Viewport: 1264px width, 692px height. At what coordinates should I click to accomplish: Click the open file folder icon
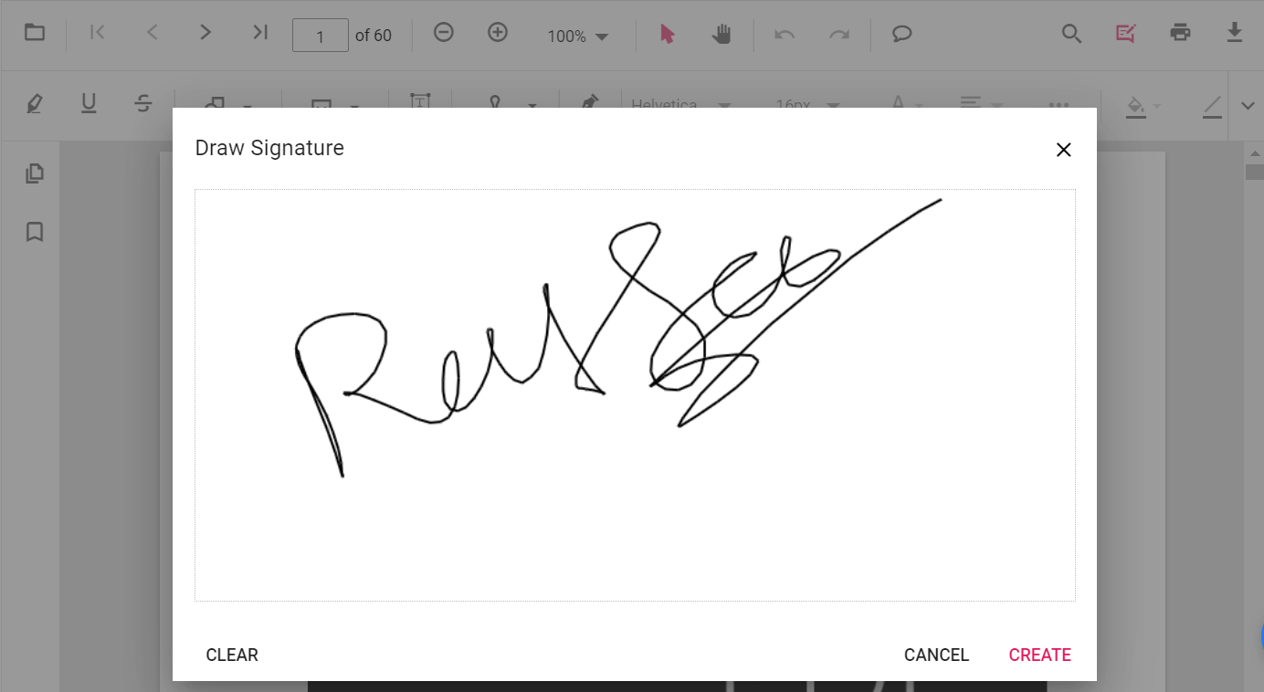tap(35, 34)
